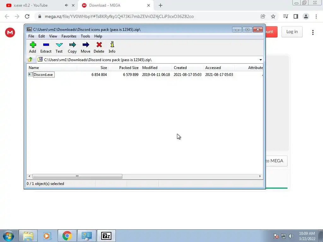
Task: Click the scrollbar left arrow
Action: pos(29,176)
